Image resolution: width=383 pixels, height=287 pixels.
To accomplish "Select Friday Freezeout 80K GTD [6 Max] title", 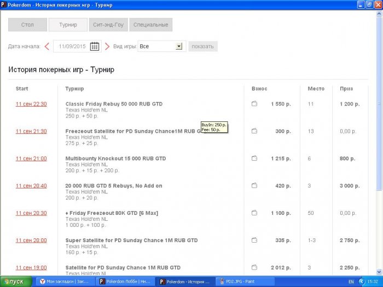I will tap(112, 213).
